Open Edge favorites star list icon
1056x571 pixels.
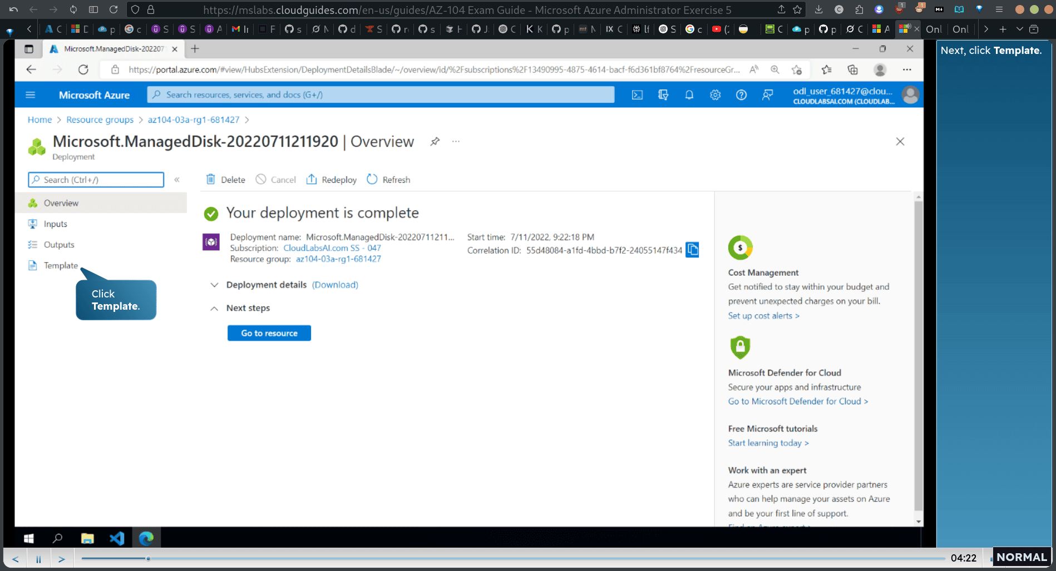[826, 69]
